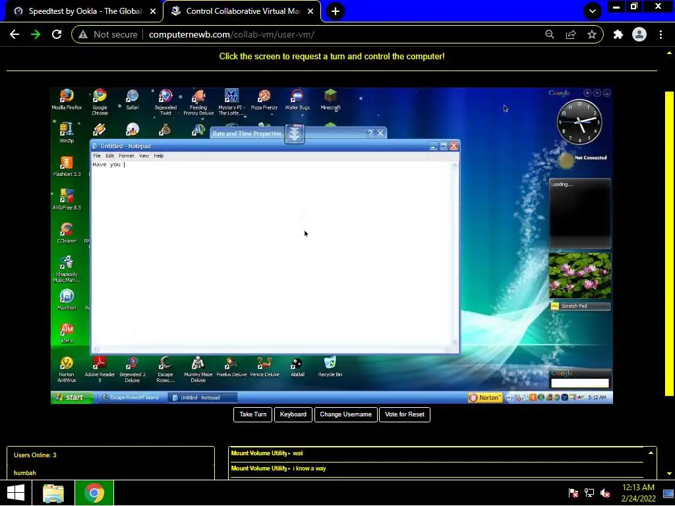
Task: Open the on-screen Keyboard button
Action: click(x=293, y=414)
